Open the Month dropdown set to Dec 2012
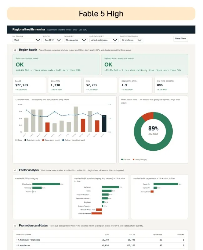The height and width of the screenshot is (250, 203). click(x=53, y=40)
